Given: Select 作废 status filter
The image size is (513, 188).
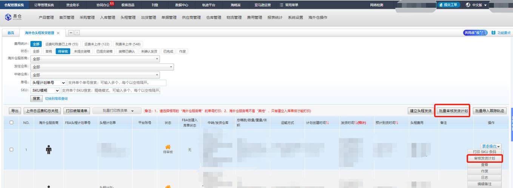Looking at the screenshot, I should click(182, 52).
